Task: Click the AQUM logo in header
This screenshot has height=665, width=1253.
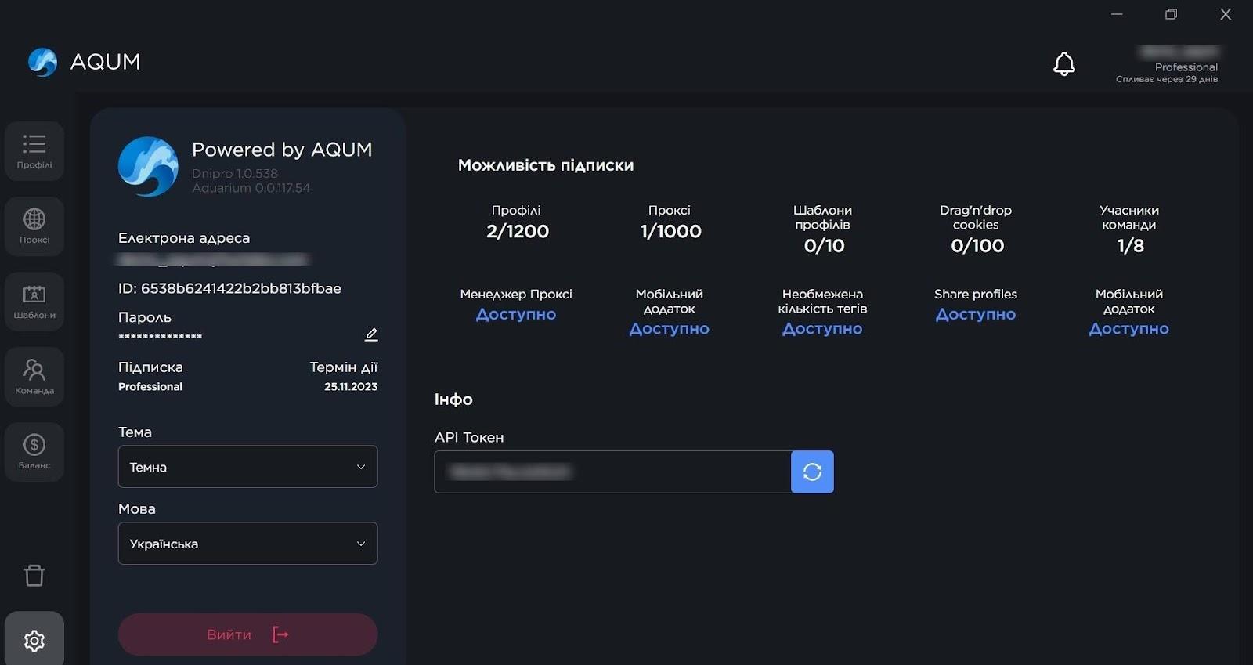Action: [x=84, y=62]
